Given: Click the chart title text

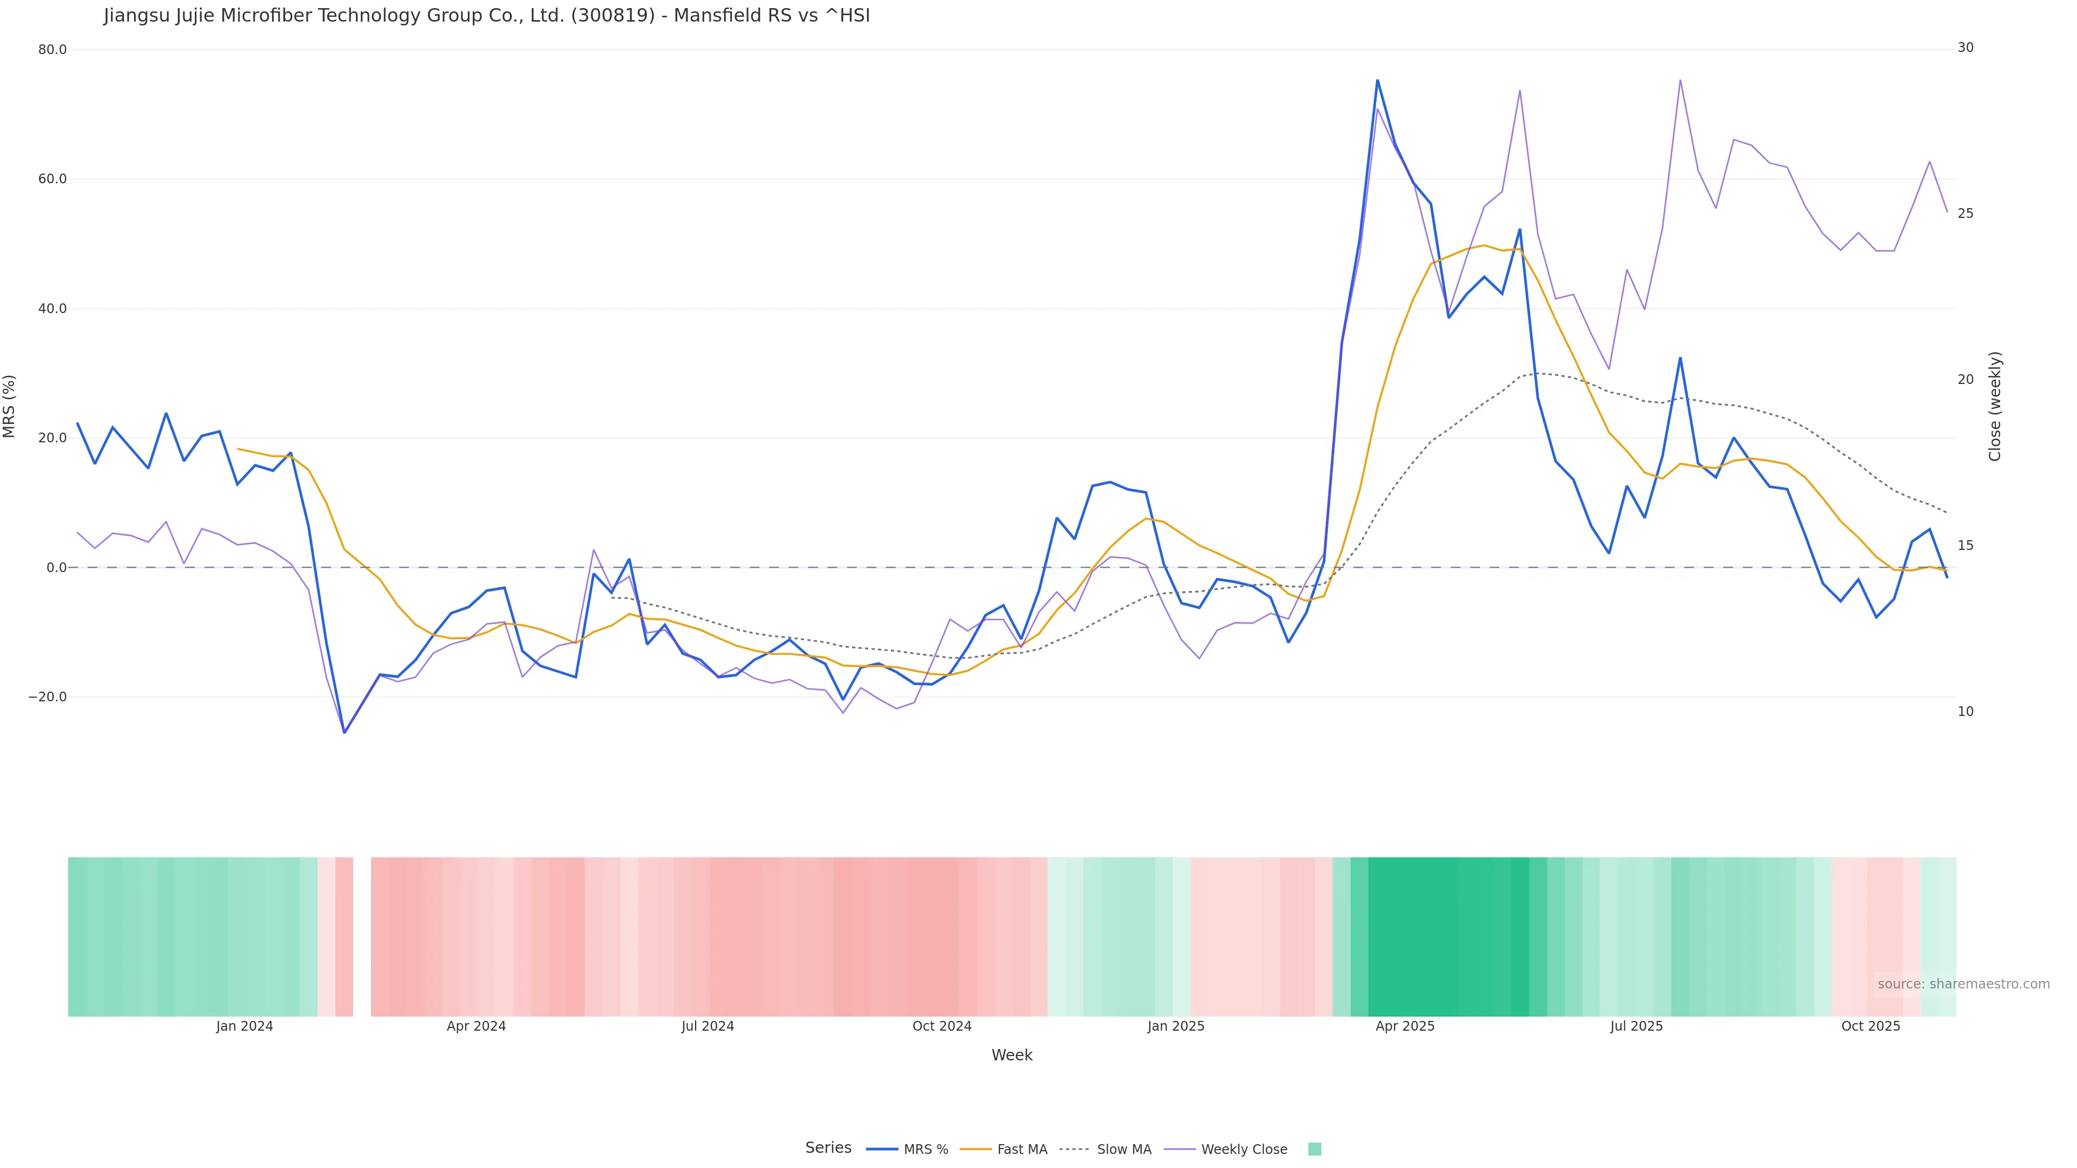Looking at the screenshot, I should point(486,15).
